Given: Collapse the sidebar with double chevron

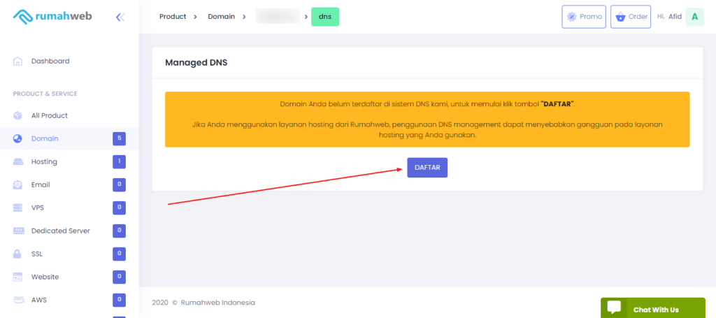Looking at the screenshot, I should click(120, 17).
